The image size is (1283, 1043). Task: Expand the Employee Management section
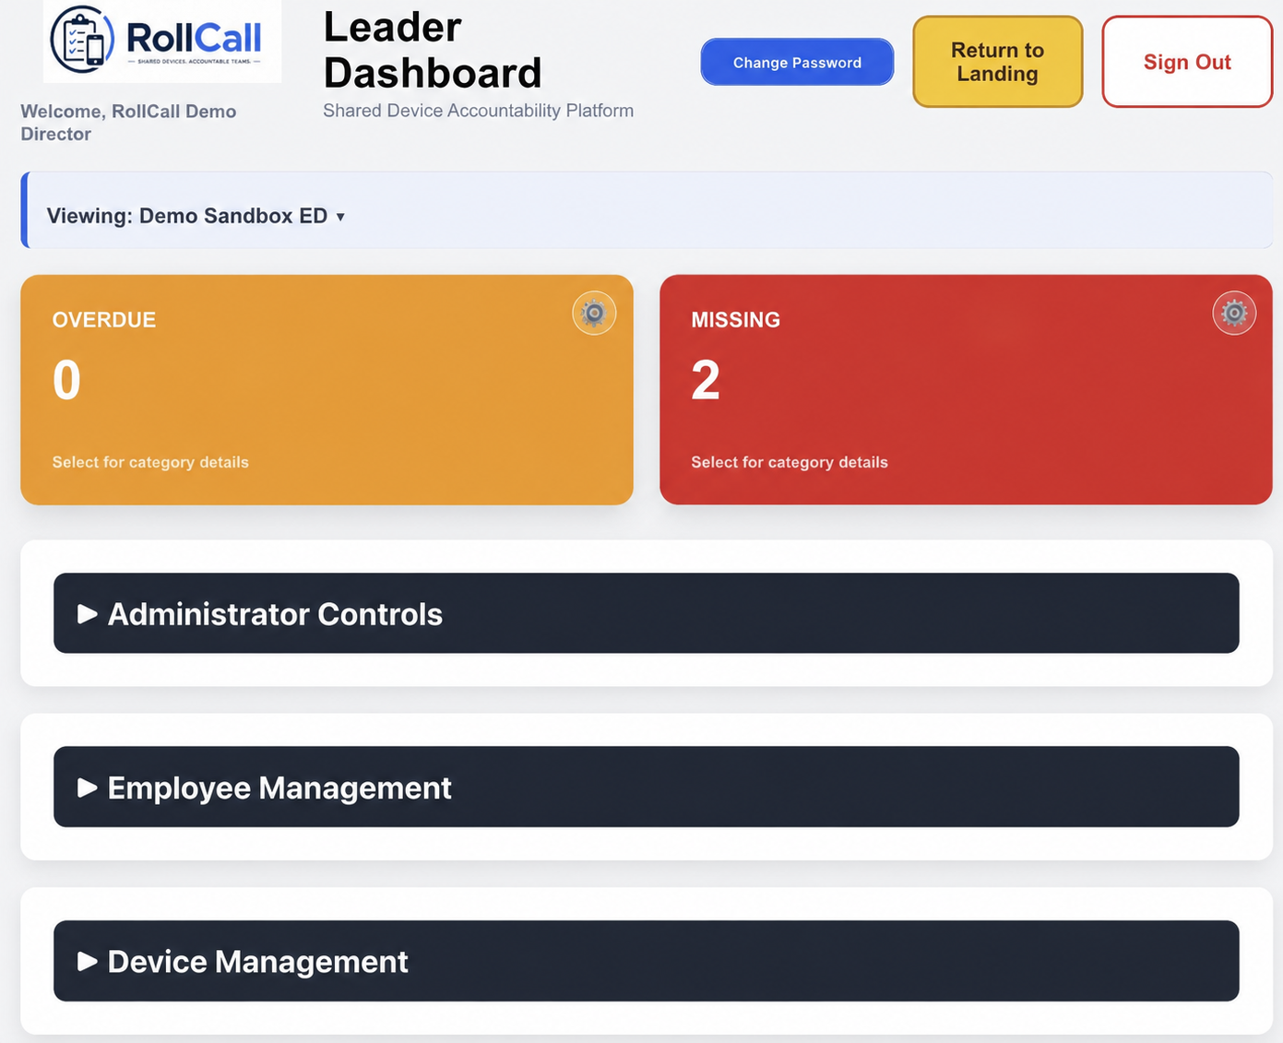pos(646,787)
